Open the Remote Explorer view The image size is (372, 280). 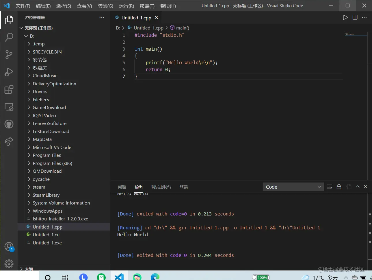point(9,107)
